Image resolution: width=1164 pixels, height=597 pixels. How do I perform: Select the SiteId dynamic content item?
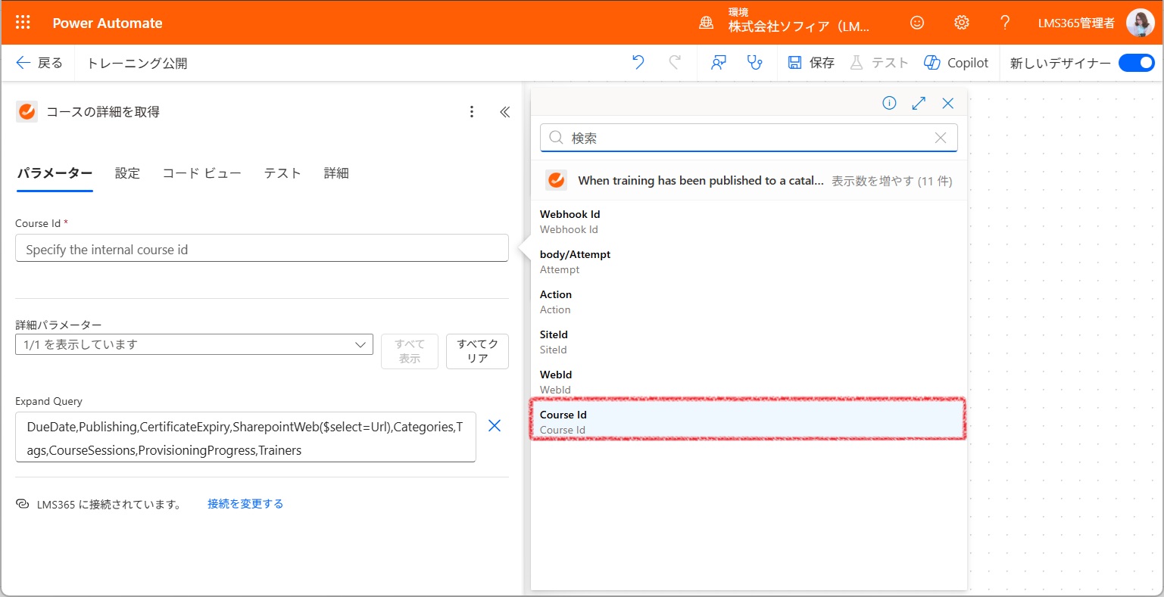pos(748,342)
